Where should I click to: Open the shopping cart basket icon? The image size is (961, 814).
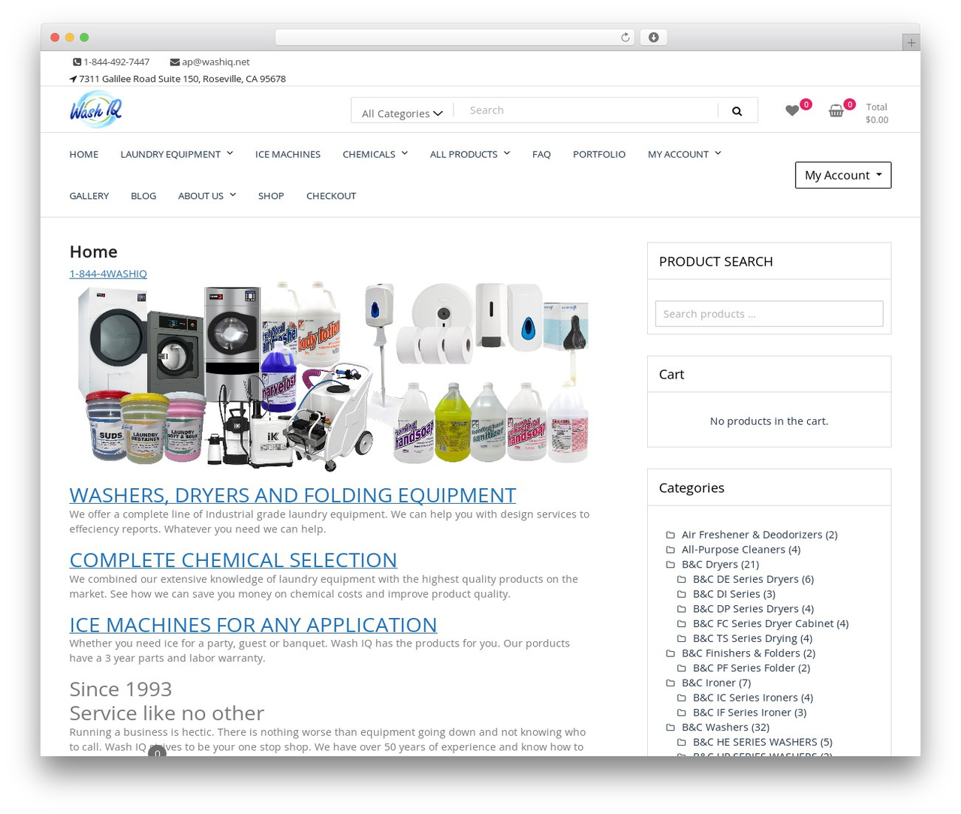tap(836, 110)
